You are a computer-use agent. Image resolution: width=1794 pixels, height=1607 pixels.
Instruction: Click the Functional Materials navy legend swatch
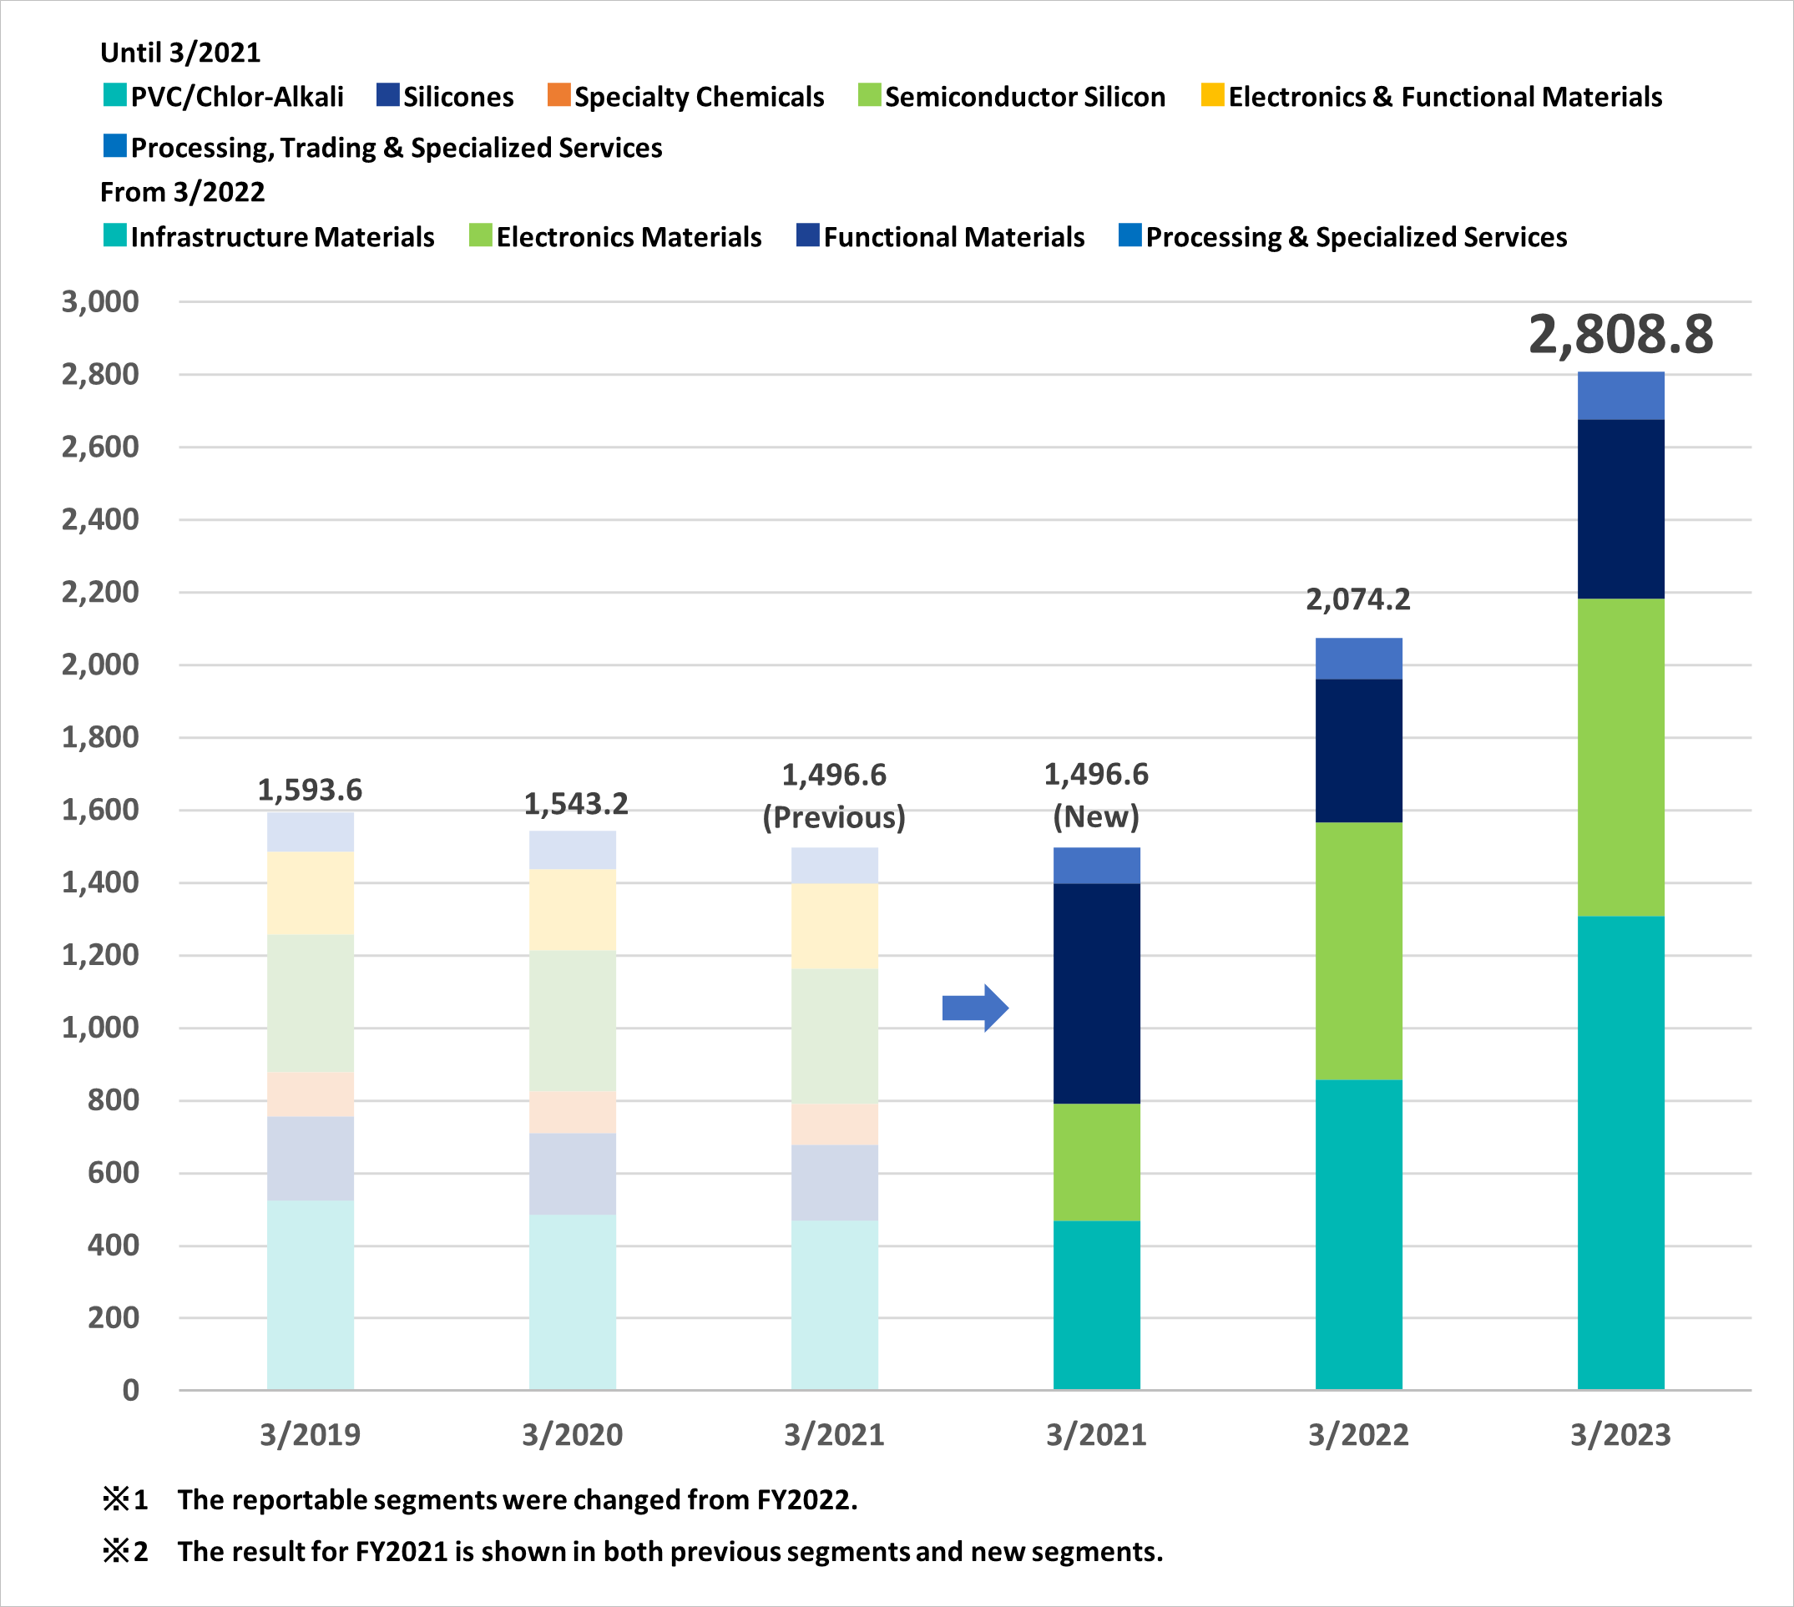(808, 235)
